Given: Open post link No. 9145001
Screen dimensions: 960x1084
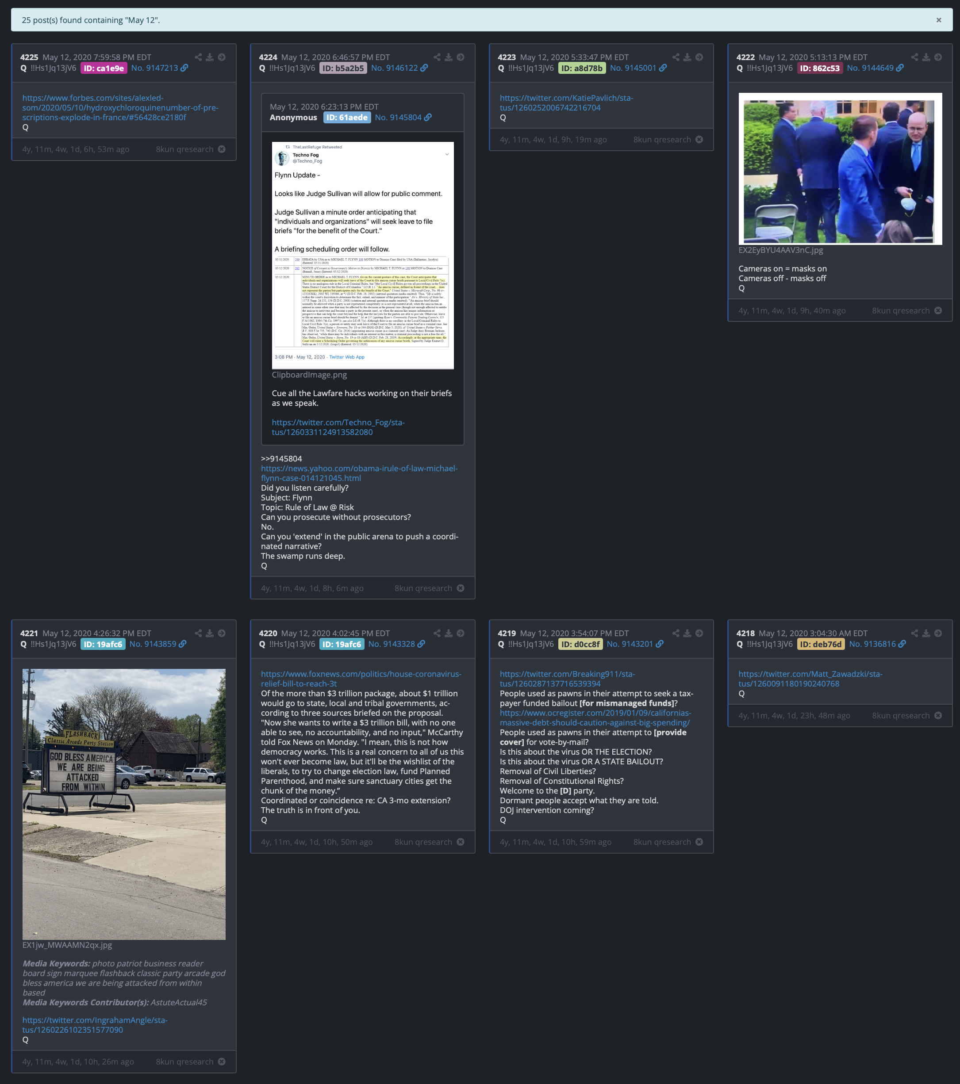Looking at the screenshot, I should click(x=638, y=68).
